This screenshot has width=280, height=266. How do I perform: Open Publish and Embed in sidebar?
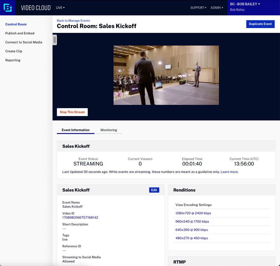pos(20,33)
